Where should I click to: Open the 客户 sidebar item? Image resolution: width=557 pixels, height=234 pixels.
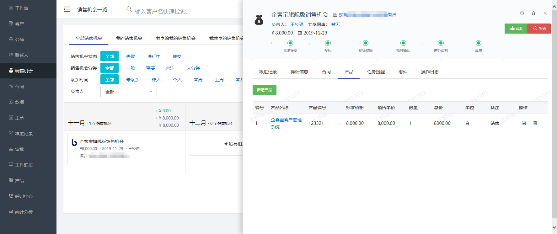[28, 24]
